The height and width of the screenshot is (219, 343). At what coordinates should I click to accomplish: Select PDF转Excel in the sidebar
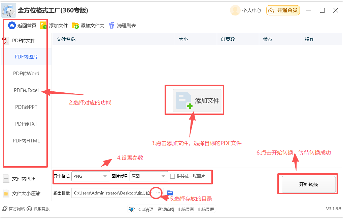[26, 90]
